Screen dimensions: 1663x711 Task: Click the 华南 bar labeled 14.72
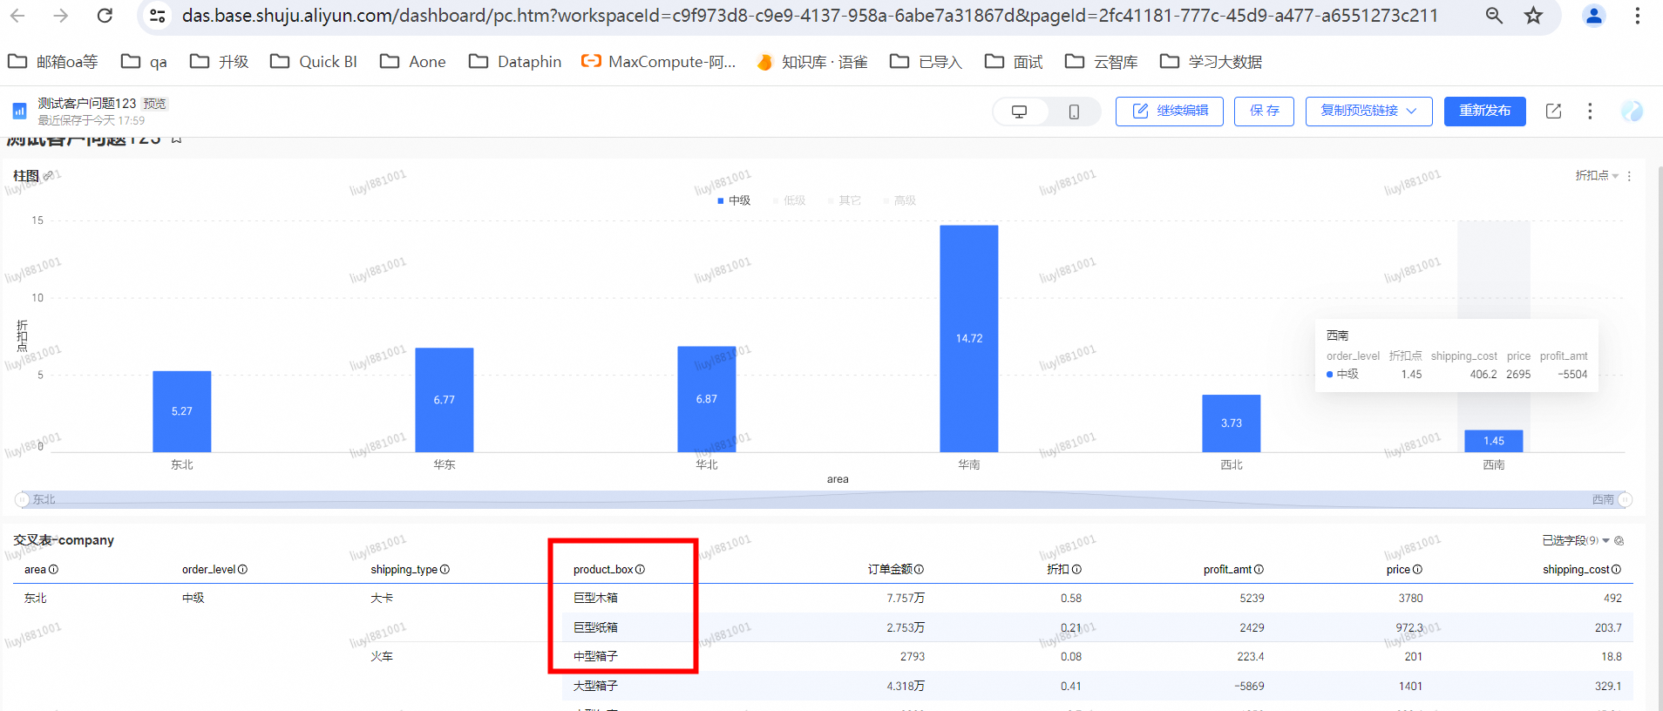point(968,338)
